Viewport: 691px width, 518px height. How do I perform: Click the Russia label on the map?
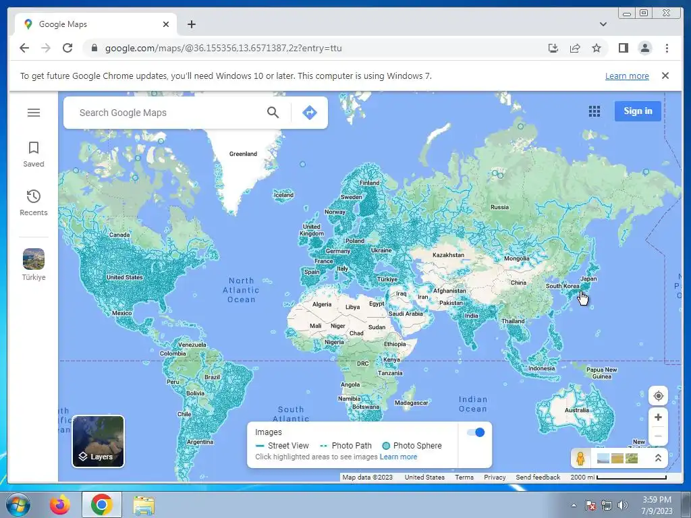(x=499, y=207)
